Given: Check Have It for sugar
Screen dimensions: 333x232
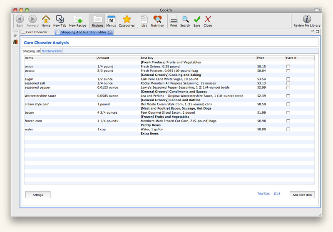Looking at the screenshot, I should (x=288, y=79).
